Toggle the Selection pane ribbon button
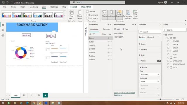 click(119, 15)
